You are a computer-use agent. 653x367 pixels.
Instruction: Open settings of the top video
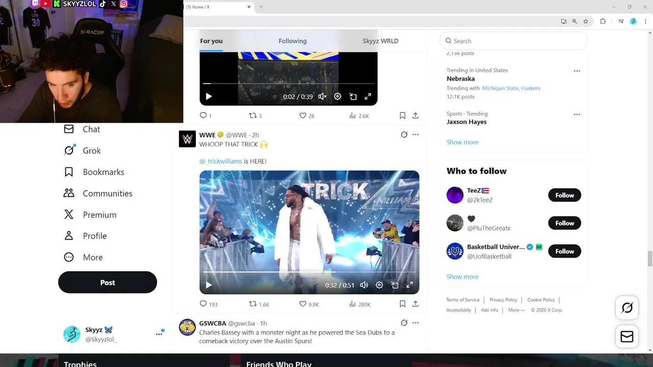pos(337,96)
